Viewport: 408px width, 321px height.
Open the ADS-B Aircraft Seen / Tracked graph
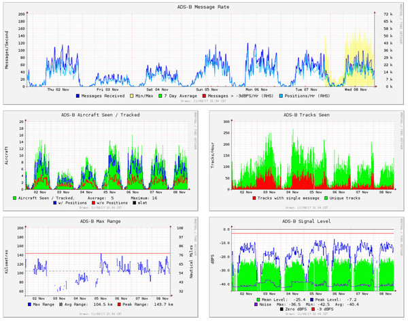pyautogui.click(x=101, y=160)
